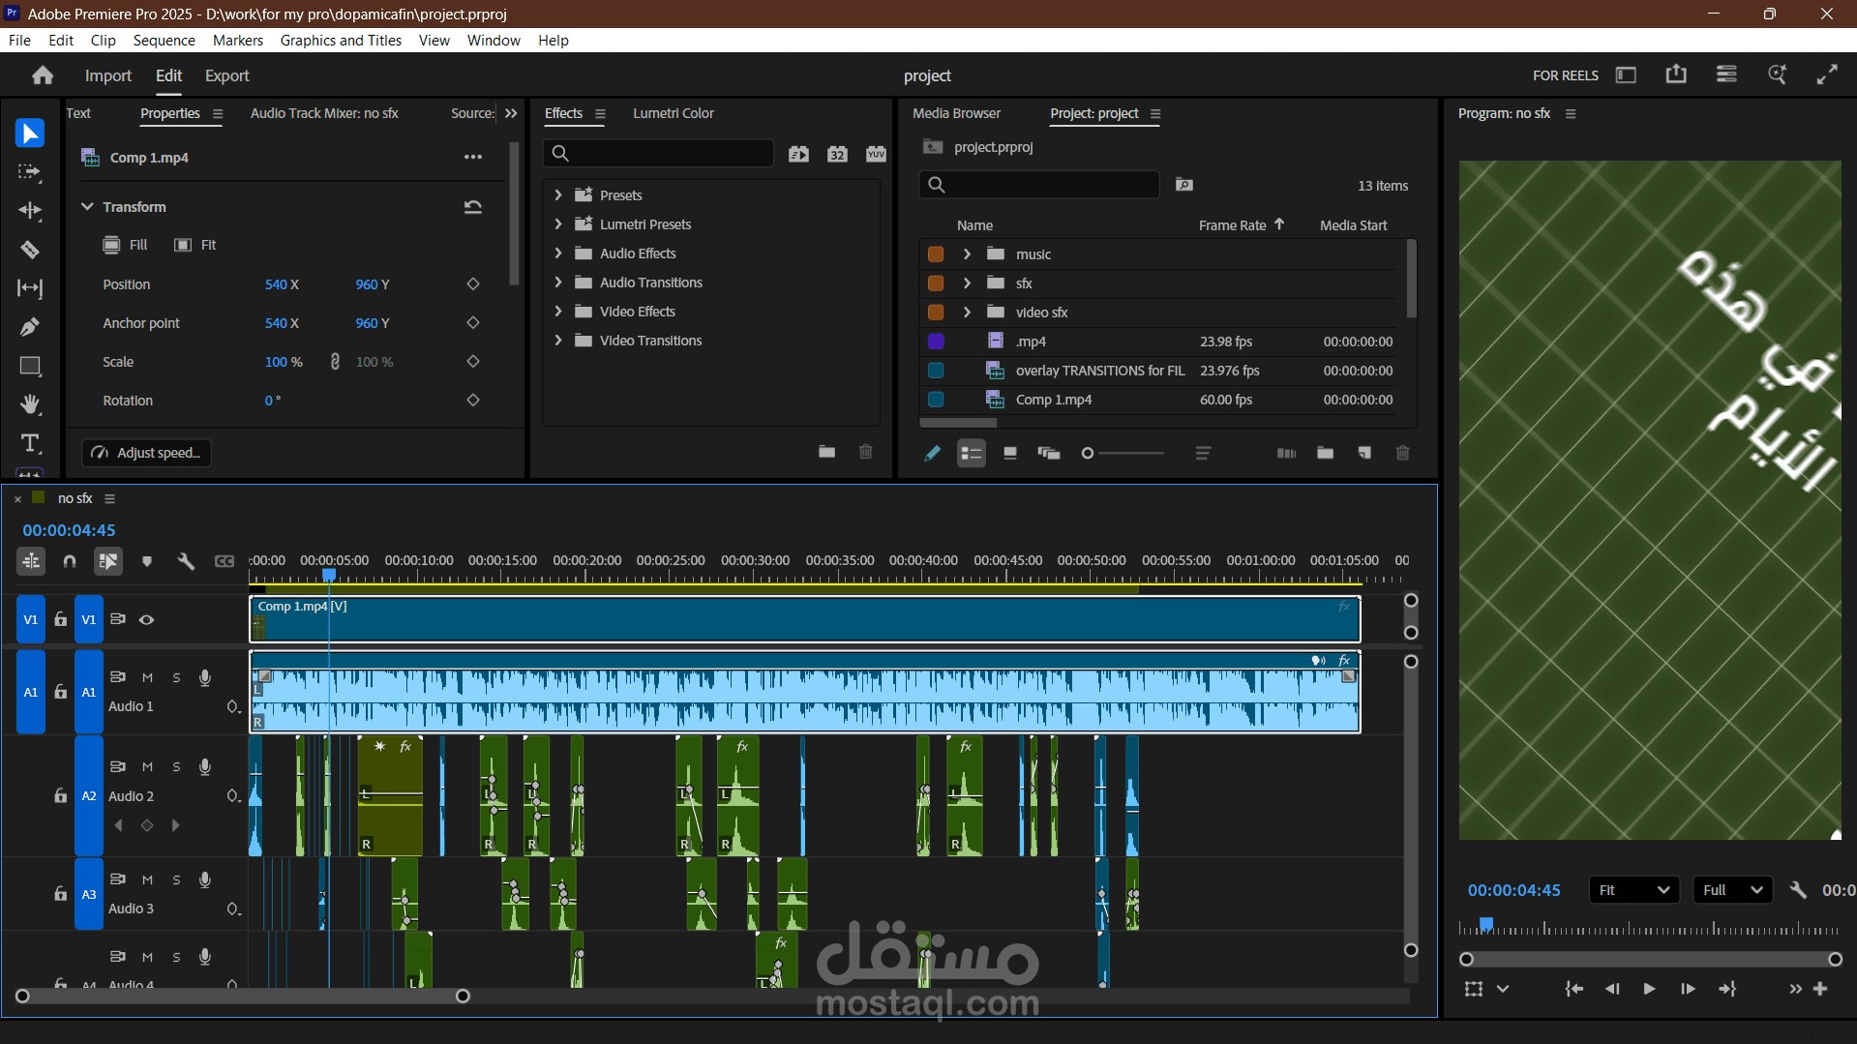Mute the Audio 1 track

pos(147,678)
